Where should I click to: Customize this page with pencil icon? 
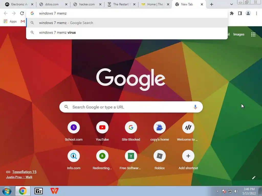point(254,178)
